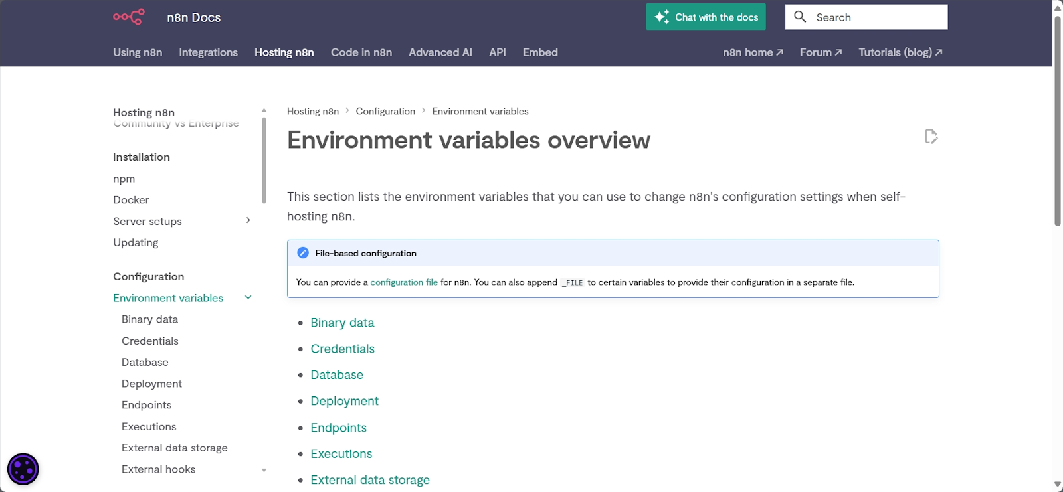
Task: Open Server setups in the sidebar
Action: point(147,221)
